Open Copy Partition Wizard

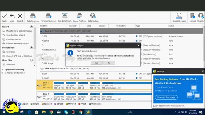point(14,35)
